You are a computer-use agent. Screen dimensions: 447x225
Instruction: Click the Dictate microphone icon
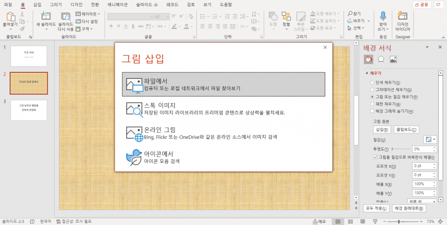tap(383, 16)
